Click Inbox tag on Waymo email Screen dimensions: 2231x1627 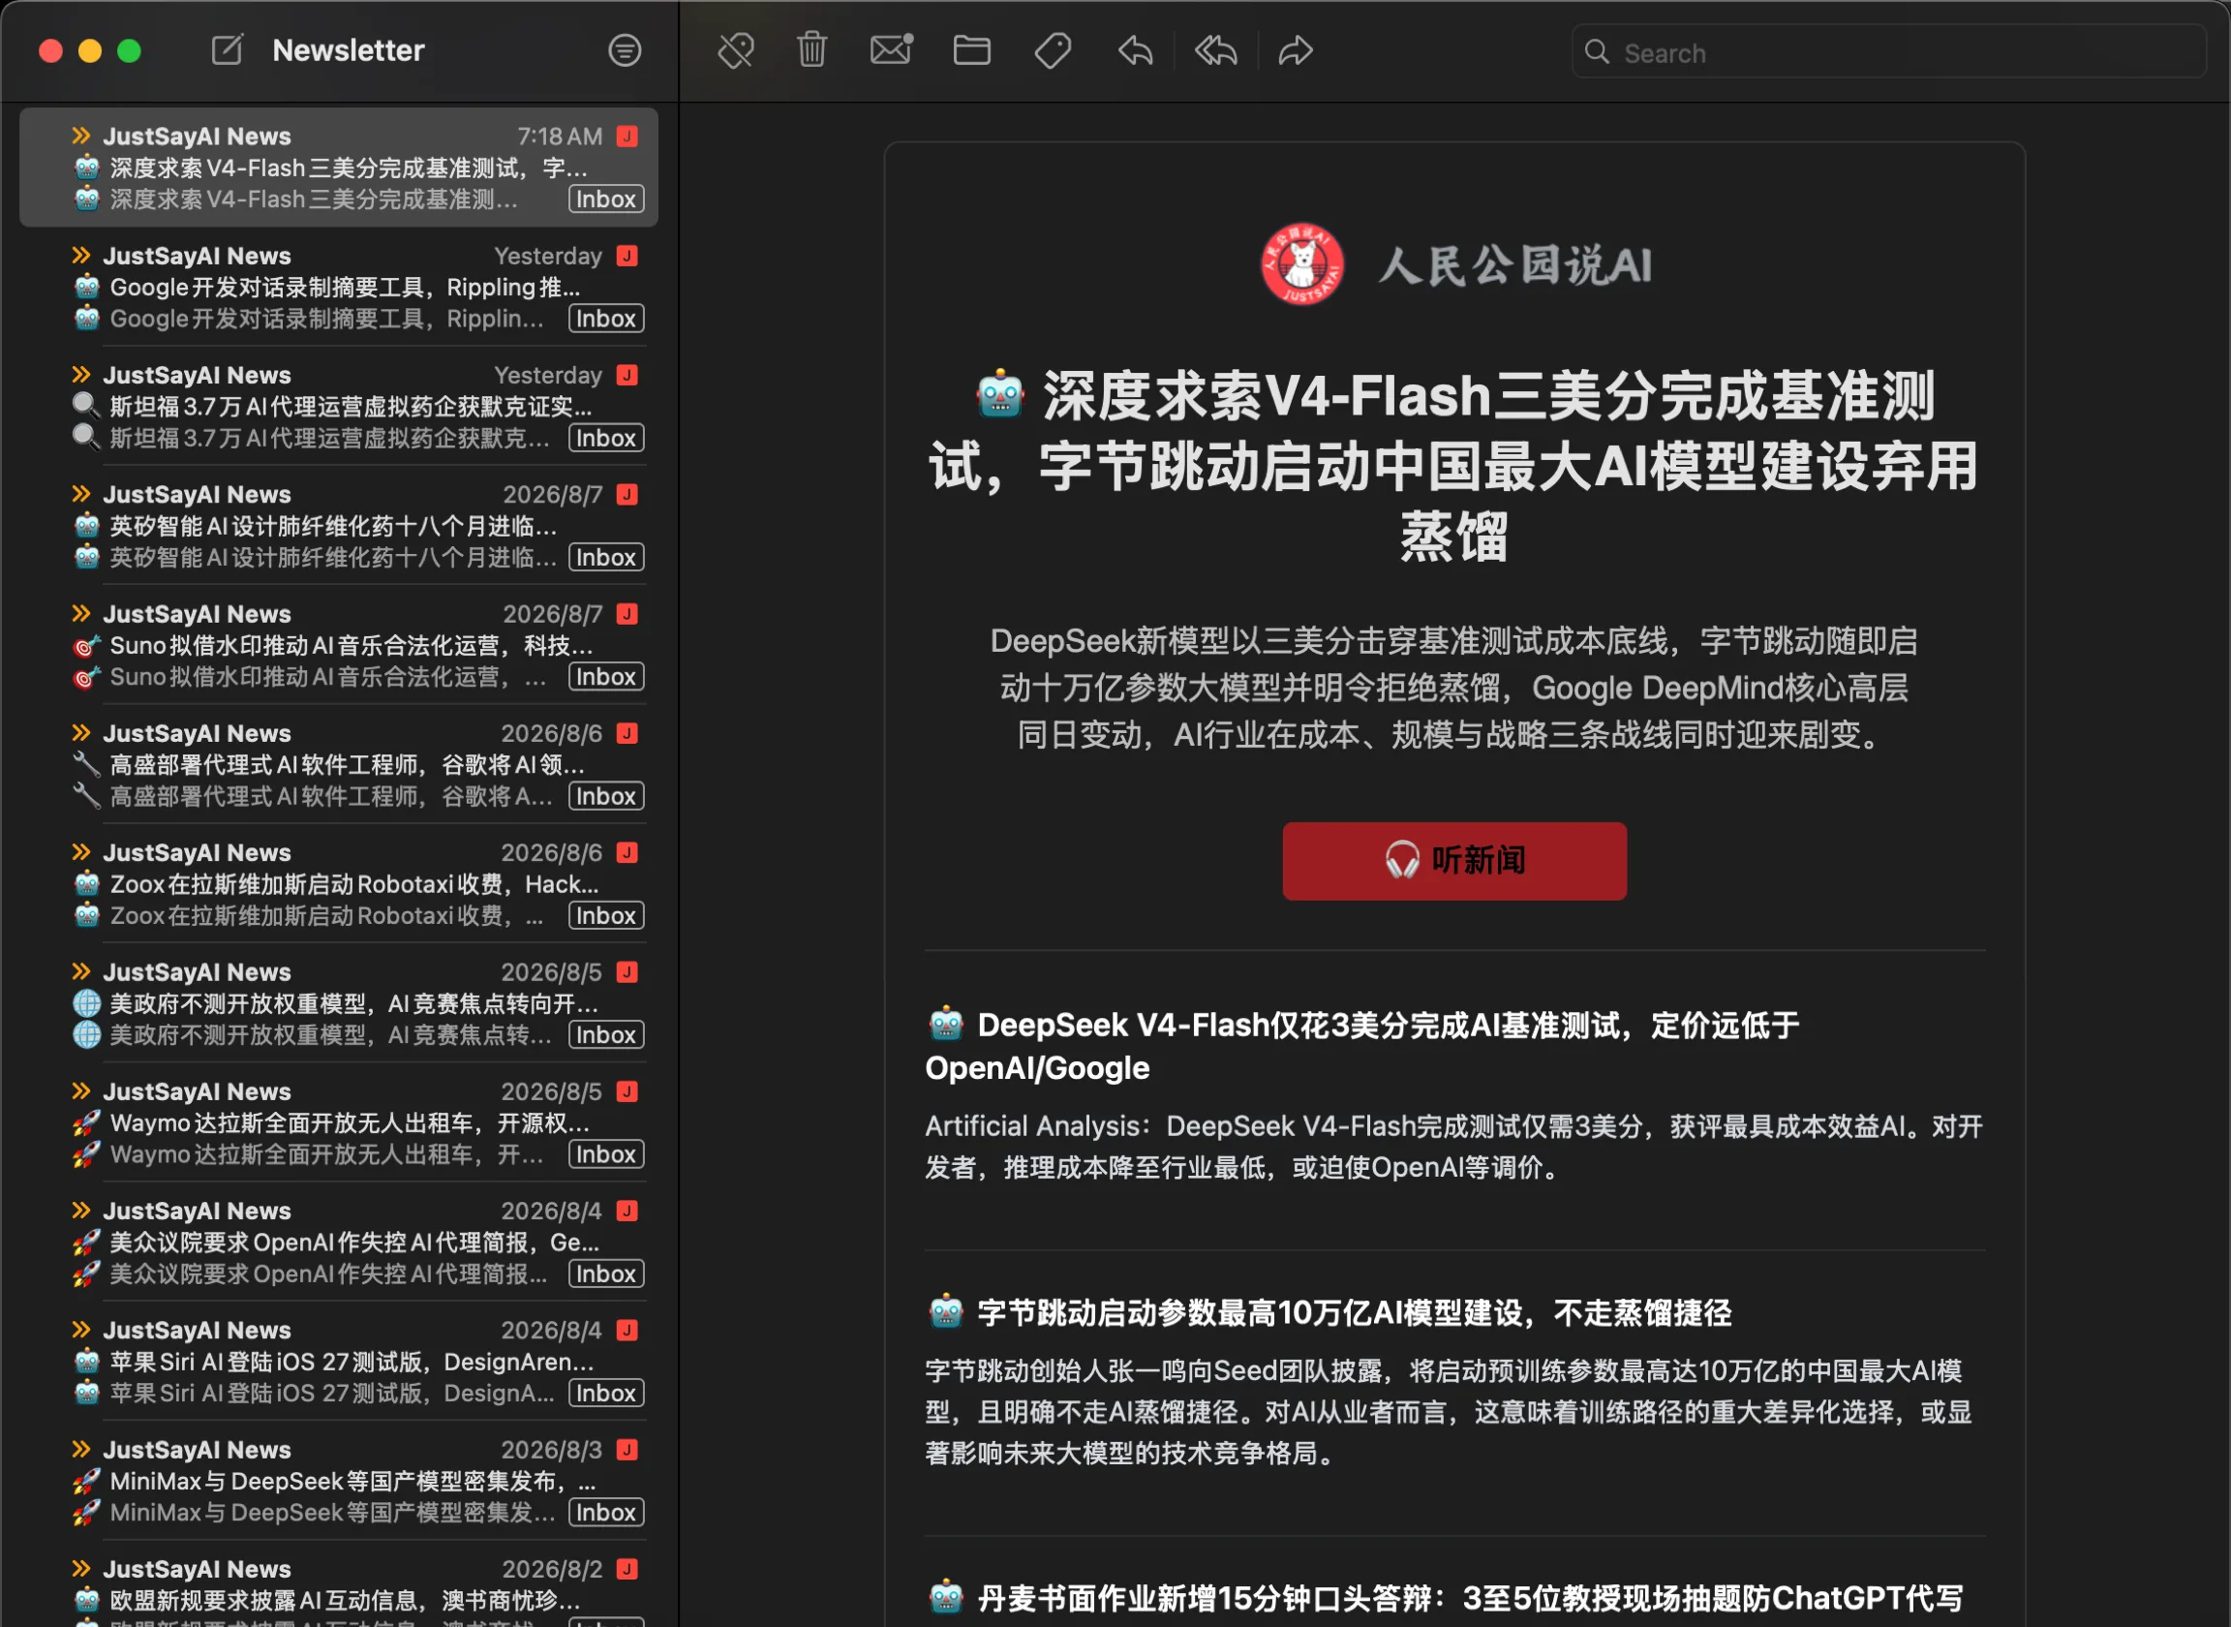(606, 1154)
